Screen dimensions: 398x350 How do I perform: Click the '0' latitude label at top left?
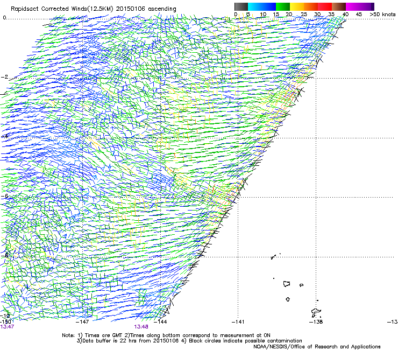tap(4, 18)
